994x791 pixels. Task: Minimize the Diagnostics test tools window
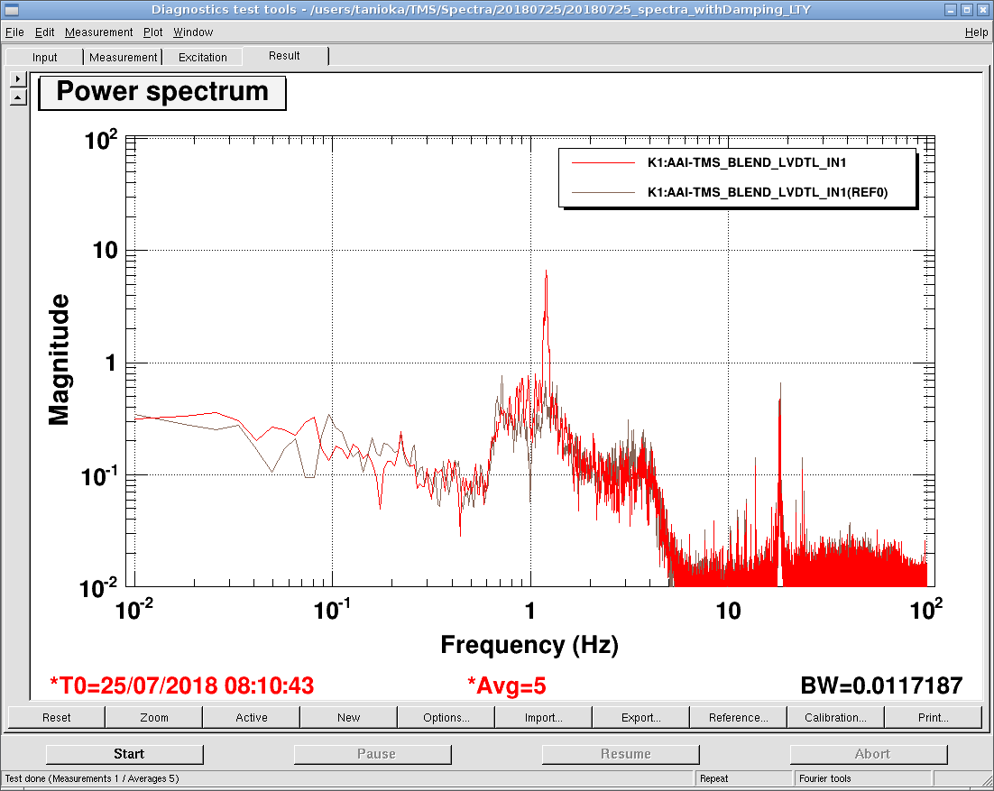tap(950, 10)
